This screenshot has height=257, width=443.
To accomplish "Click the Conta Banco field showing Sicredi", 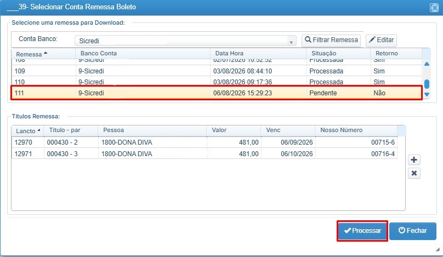I will [x=185, y=41].
